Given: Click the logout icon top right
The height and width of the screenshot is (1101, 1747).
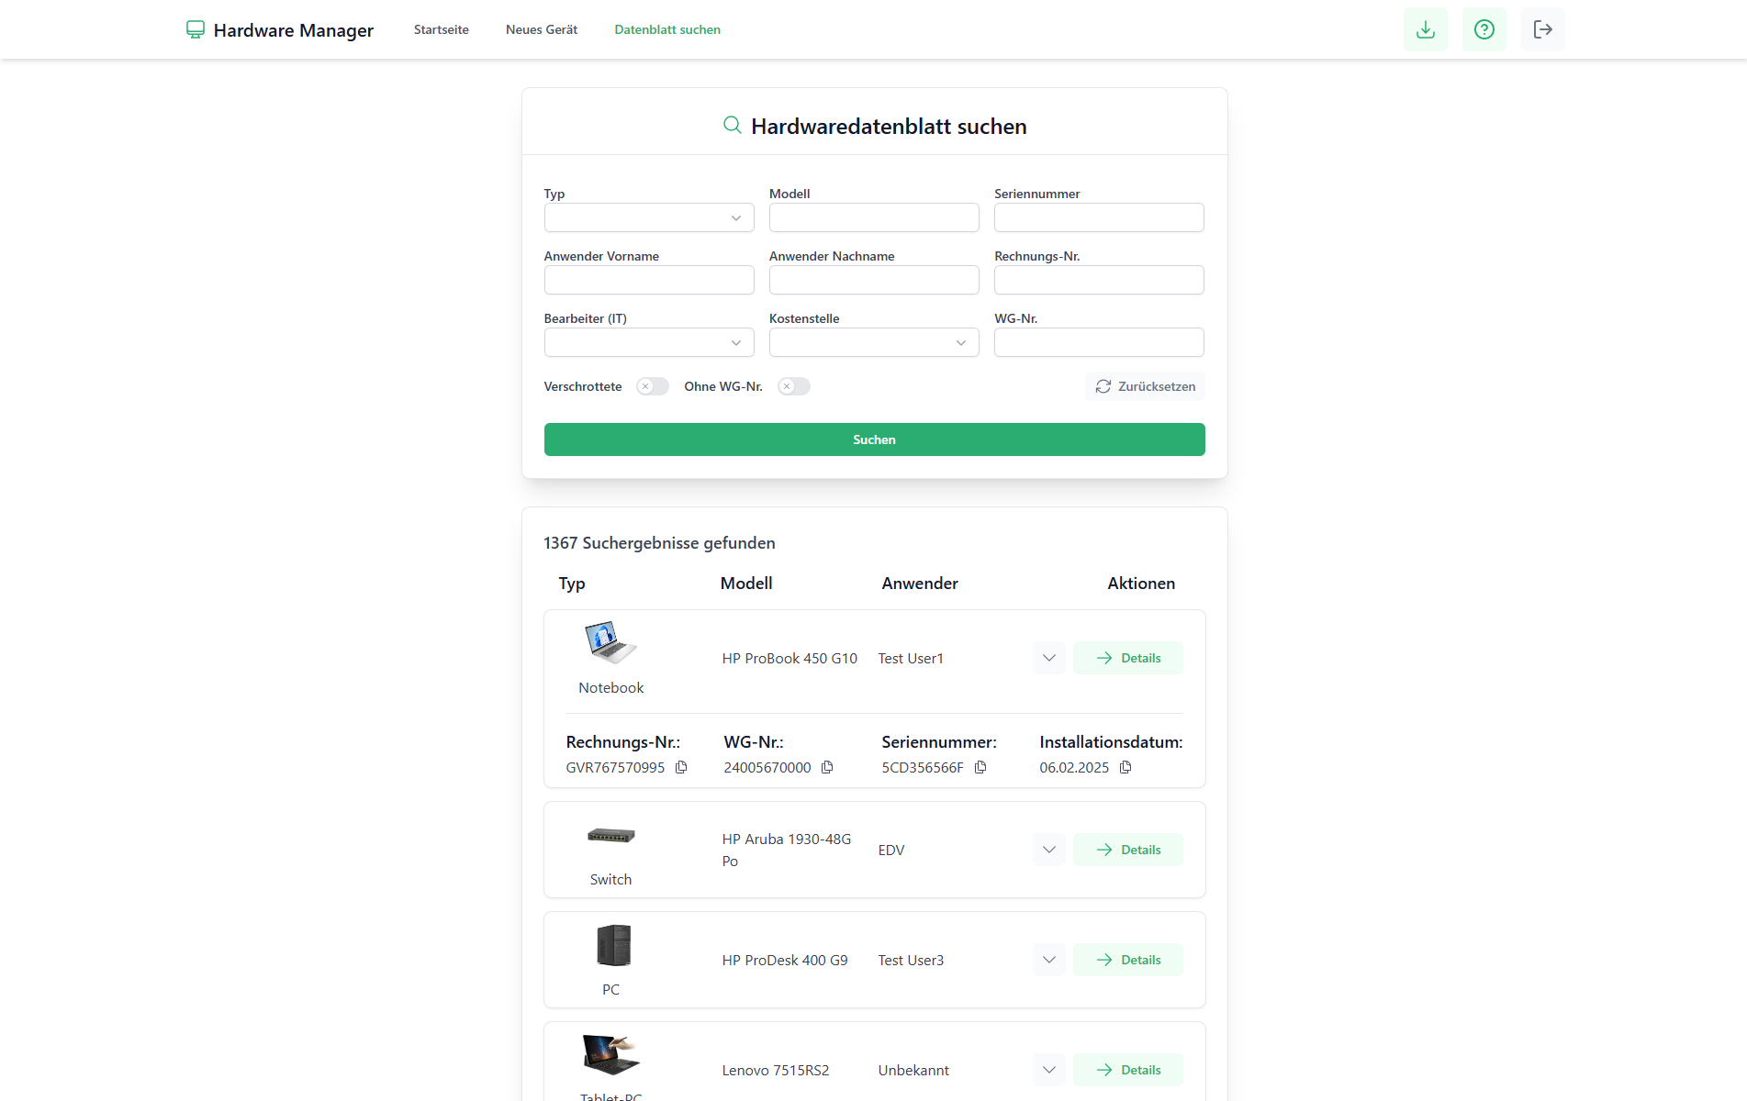Looking at the screenshot, I should pos(1542,28).
